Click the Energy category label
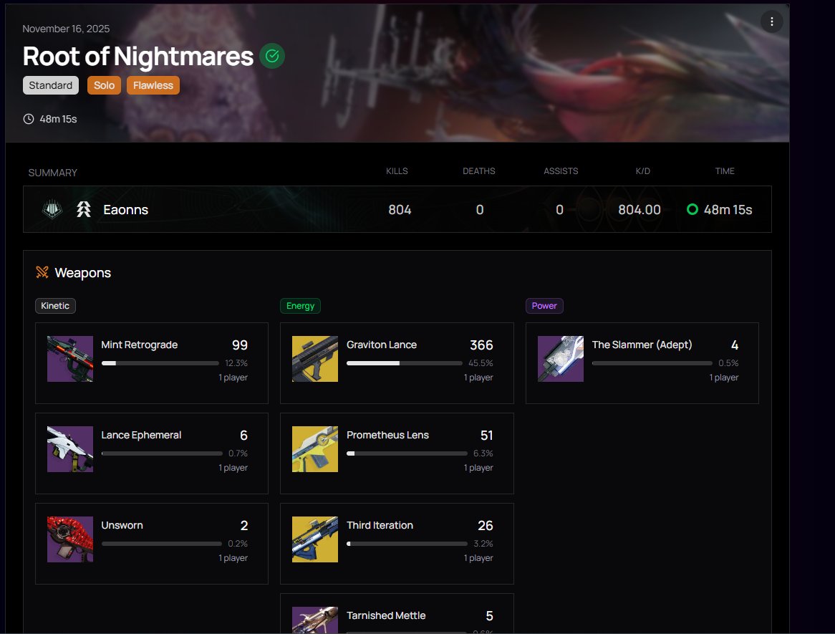835x634 pixels. pos(300,306)
